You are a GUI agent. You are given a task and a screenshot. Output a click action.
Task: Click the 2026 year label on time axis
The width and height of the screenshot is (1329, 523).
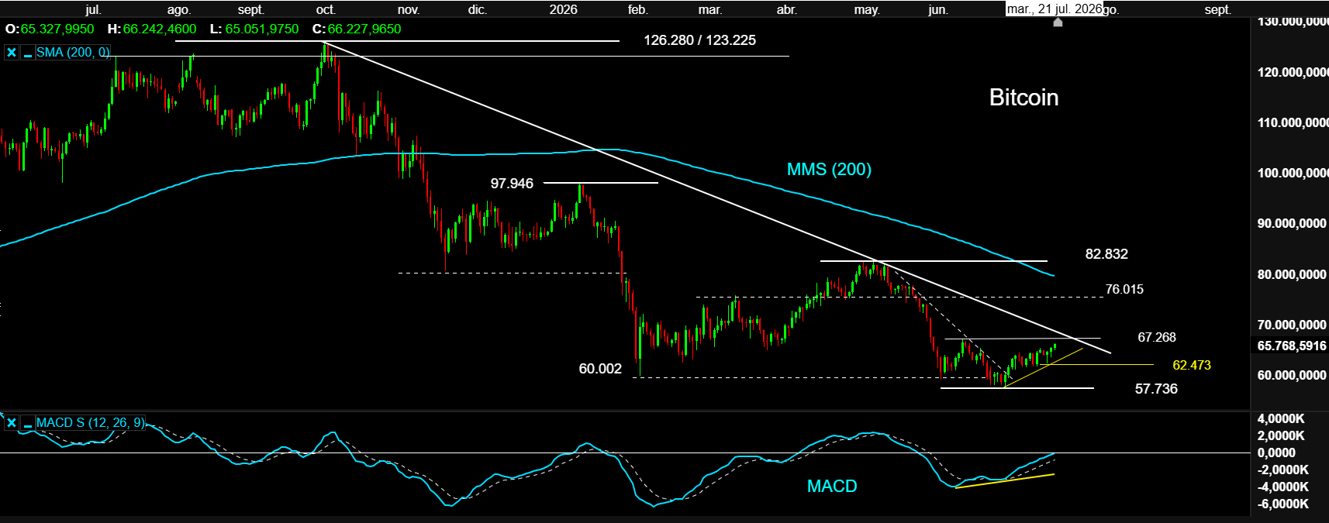click(563, 9)
